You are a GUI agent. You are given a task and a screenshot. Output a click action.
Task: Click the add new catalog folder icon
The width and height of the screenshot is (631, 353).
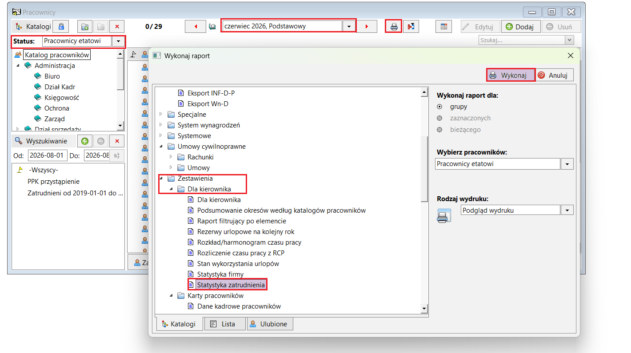pos(85,26)
